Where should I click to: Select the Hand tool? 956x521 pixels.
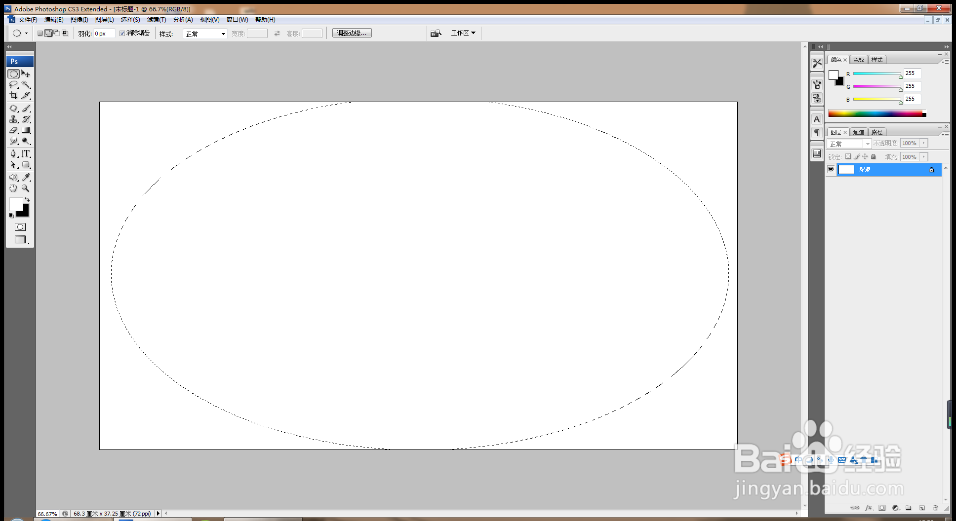pos(14,188)
